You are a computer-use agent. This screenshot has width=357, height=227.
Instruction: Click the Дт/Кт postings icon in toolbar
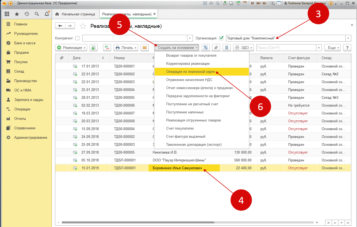click(x=107, y=48)
